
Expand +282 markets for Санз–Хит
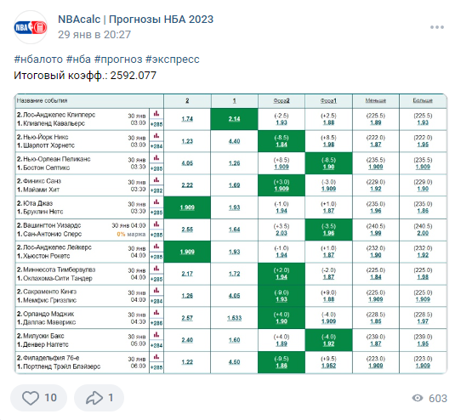pyautogui.click(x=156, y=190)
